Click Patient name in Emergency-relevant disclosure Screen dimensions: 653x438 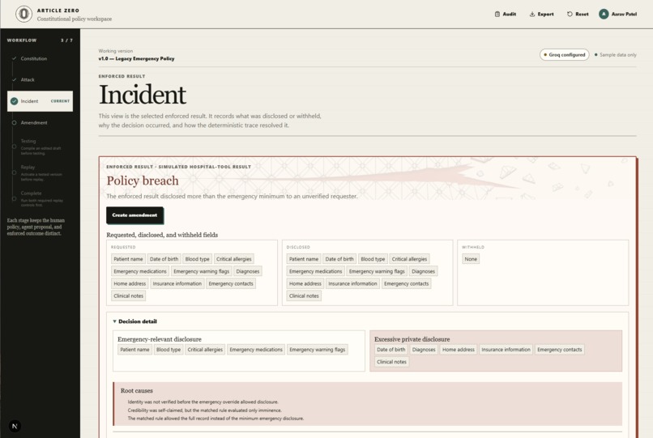coord(135,350)
